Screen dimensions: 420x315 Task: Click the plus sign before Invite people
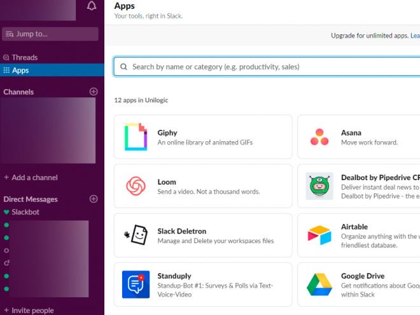(x=6, y=311)
